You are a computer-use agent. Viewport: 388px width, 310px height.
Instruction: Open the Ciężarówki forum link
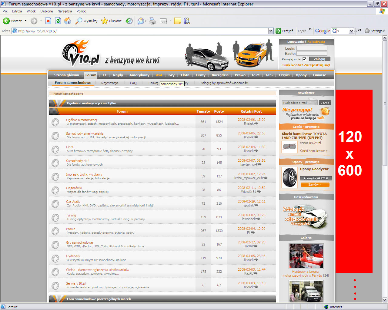click(x=74, y=188)
